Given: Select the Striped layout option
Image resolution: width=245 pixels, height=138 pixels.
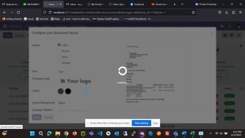Looking at the screenshot, I should coord(59,63).
